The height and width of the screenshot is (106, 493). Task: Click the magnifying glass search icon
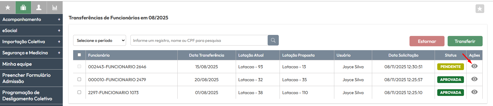pos(273,40)
